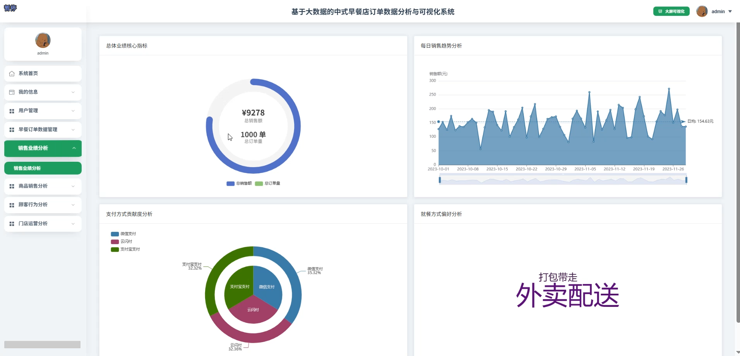The width and height of the screenshot is (740, 356).
Task: Toggle 微信支付 legend in payment chart
Action: [x=123, y=234]
